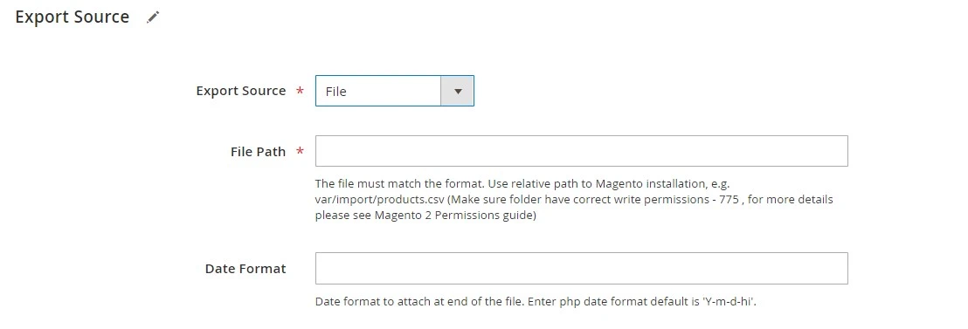Image resolution: width=968 pixels, height=329 pixels.
Task: Collapse the Export Source section heading
Action: pos(73,17)
